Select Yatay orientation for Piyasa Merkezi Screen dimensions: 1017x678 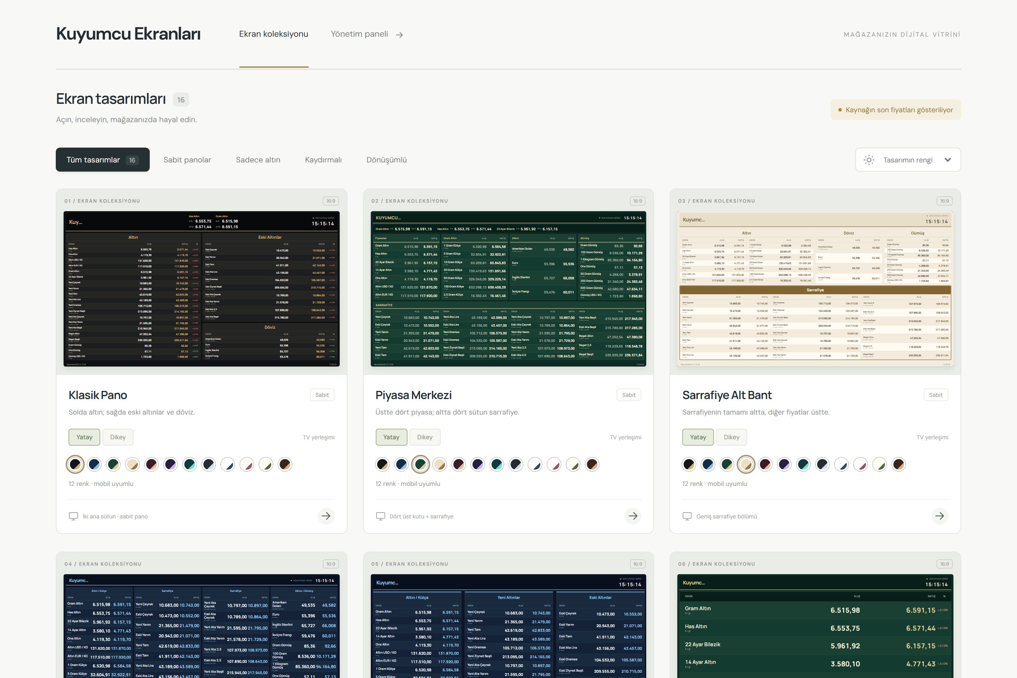pos(391,437)
